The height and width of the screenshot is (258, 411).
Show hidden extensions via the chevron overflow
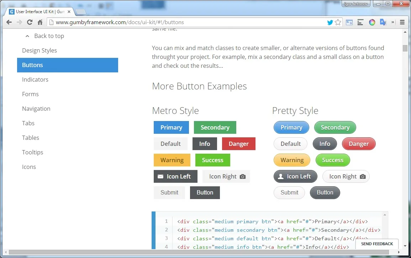click(392, 22)
